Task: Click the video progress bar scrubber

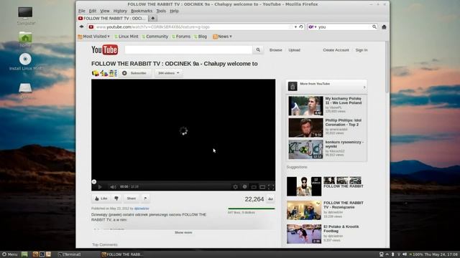Action: click(94, 181)
